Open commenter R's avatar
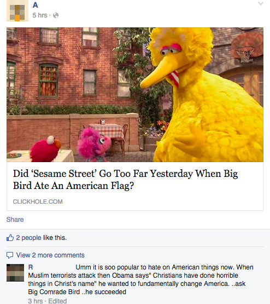Screen dimensions: 270x304 click(15, 273)
